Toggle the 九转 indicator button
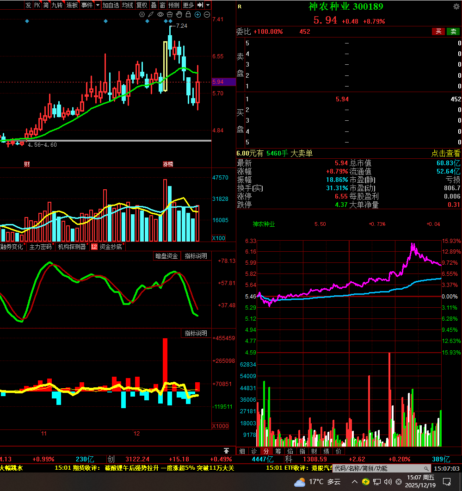The width and height of the screenshot is (462, 491). pos(57,5)
